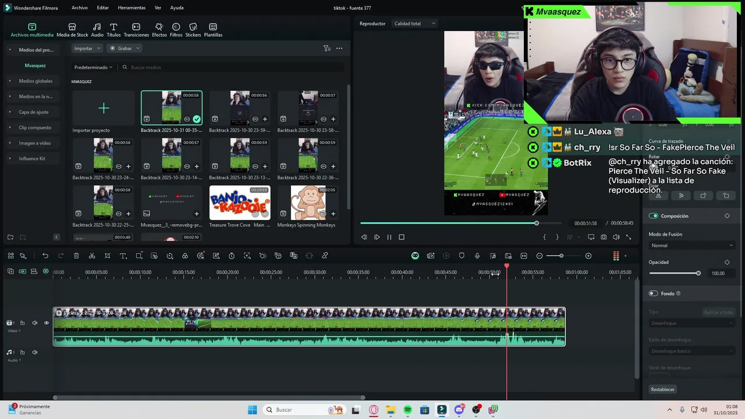Open the Archivo menu
Viewport: 745px width, 419px height.
(80, 8)
